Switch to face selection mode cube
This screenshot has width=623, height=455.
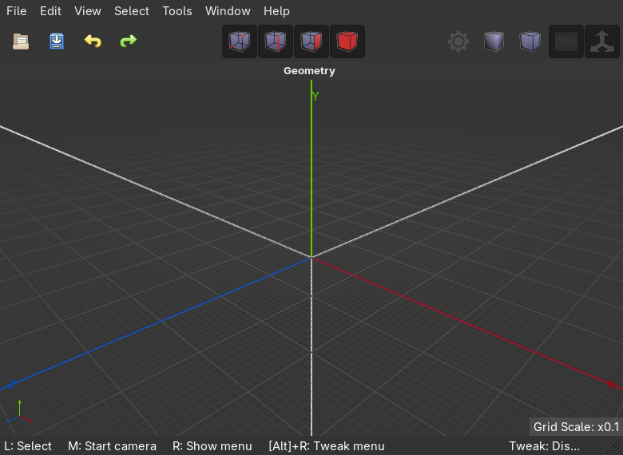click(x=311, y=42)
